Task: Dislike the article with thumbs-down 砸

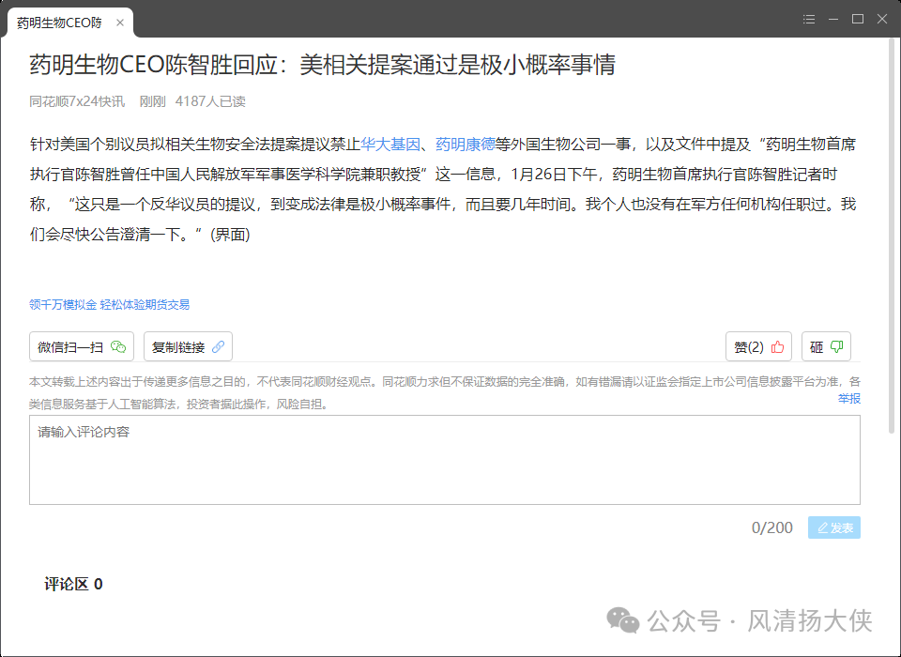Action: [827, 347]
